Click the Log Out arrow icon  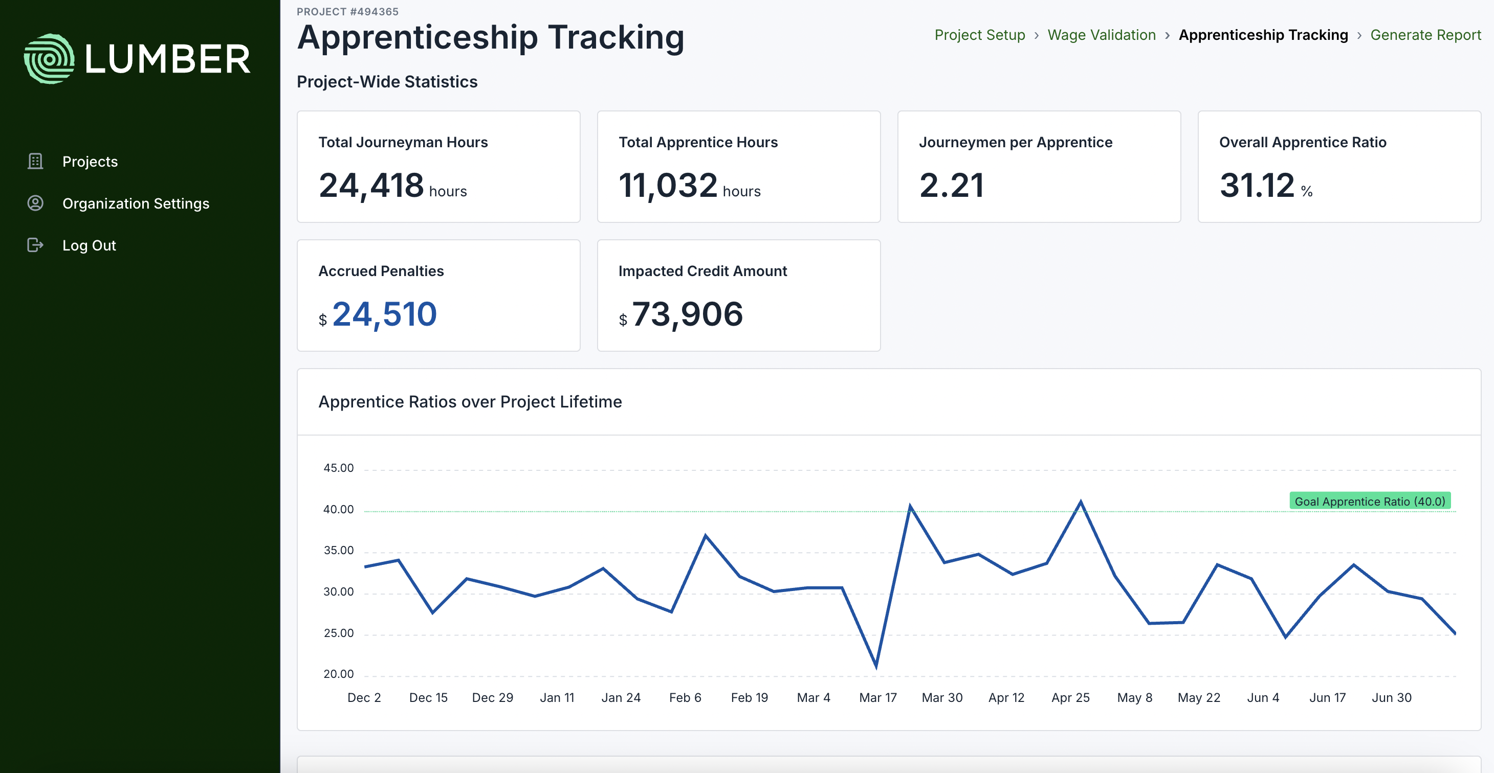(35, 245)
